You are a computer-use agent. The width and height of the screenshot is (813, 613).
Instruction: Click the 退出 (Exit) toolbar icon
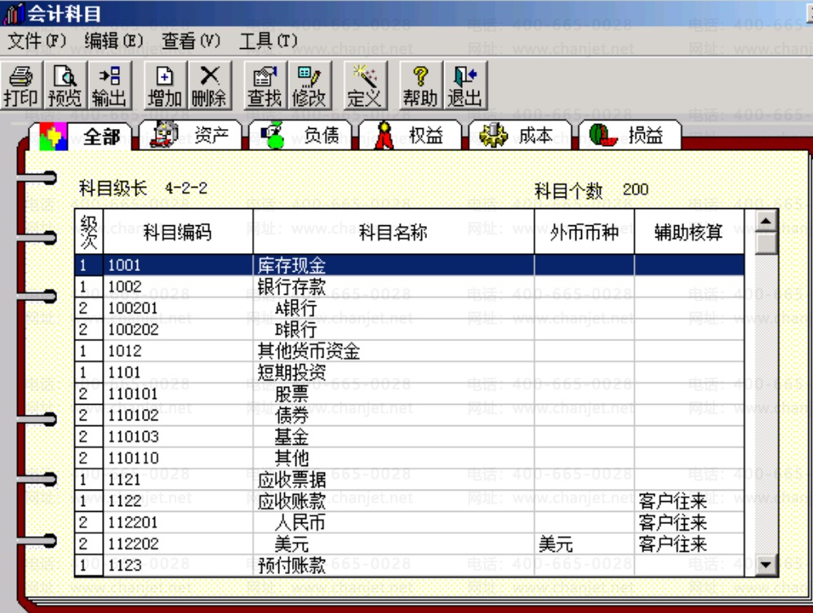(x=465, y=86)
